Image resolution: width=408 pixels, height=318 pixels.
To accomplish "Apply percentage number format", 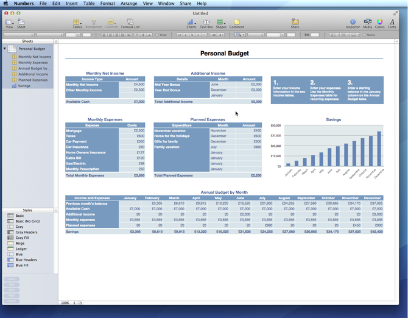I will pyautogui.click(x=192, y=35).
